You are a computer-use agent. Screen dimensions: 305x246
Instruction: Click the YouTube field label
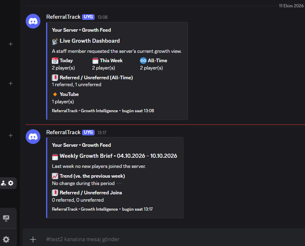(x=69, y=94)
